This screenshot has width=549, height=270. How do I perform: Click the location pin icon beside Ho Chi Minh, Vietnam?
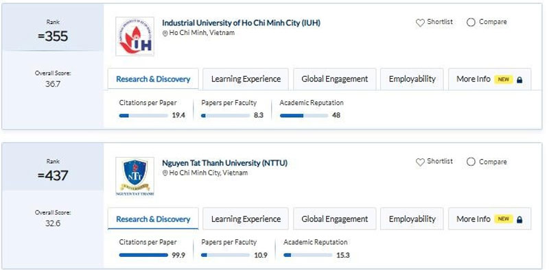[165, 33]
